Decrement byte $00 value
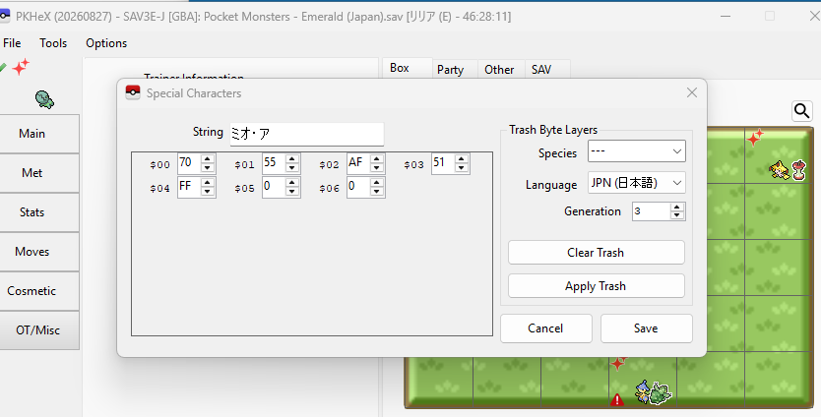The width and height of the screenshot is (821, 417). click(x=208, y=167)
